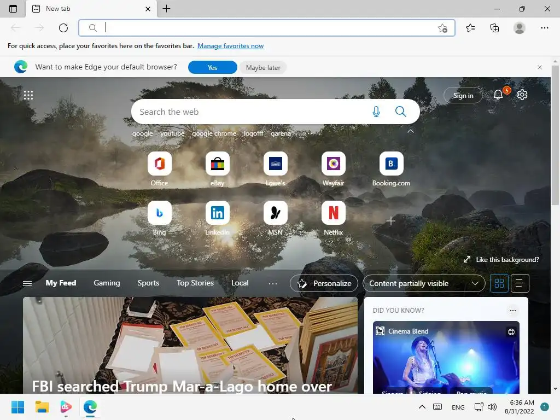This screenshot has width=560, height=420.
Task: Start voice search with the microphone
Action: coord(376,112)
